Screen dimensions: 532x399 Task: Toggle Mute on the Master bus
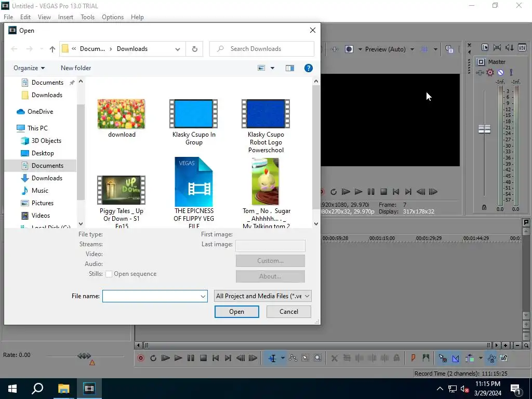pyautogui.click(x=501, y=72)
